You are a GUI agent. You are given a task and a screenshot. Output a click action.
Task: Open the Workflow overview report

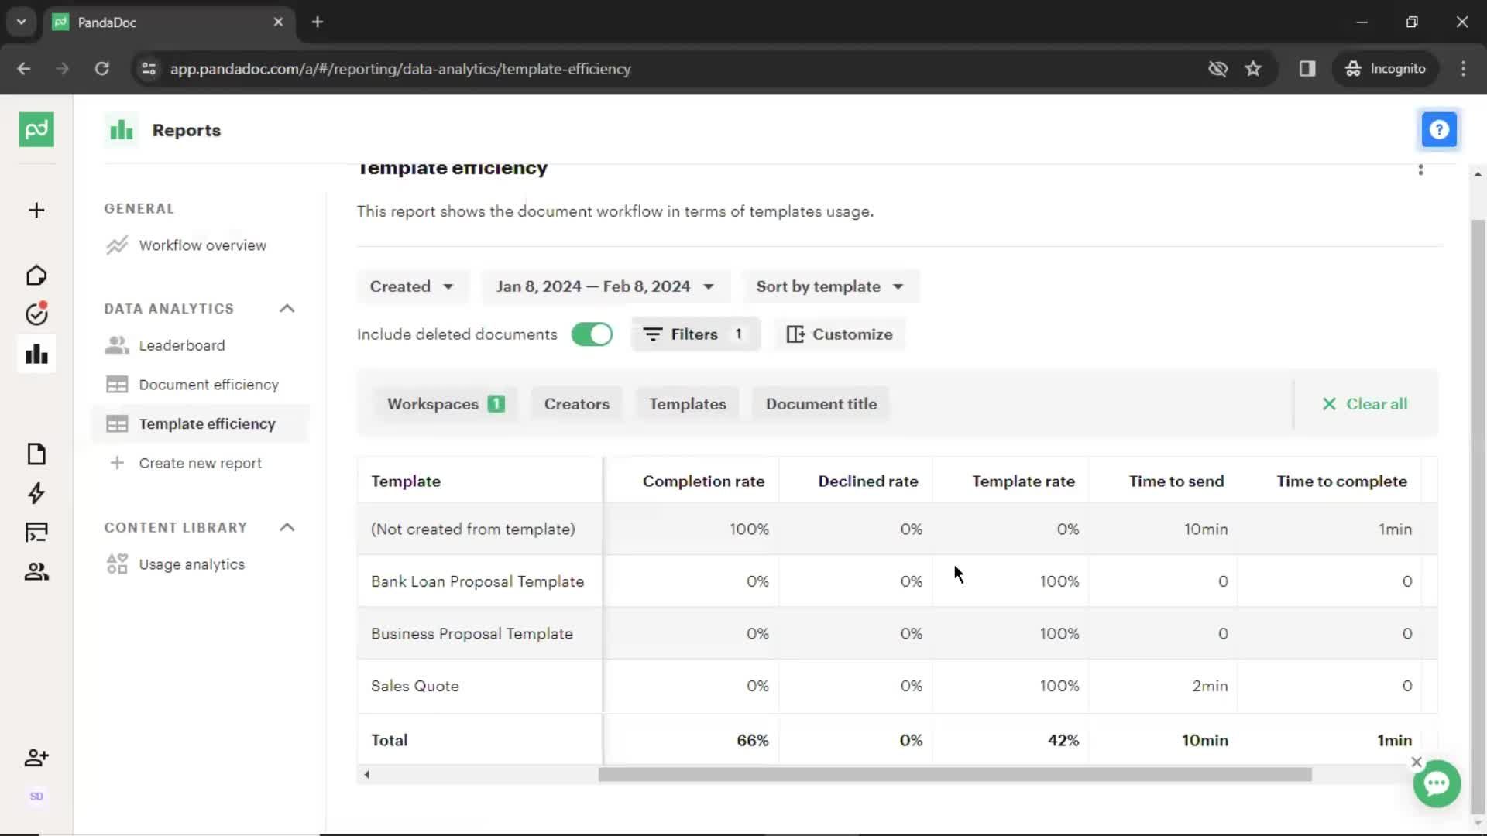pos(201,245)
